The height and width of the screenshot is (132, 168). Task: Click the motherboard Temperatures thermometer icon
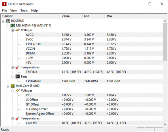coord(18,67)
